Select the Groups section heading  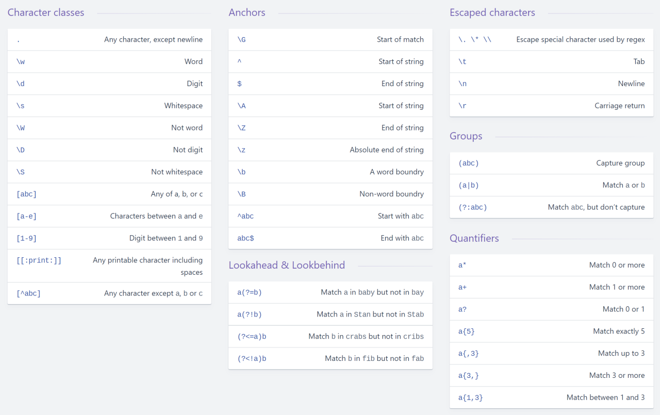(x=466, y=136)
